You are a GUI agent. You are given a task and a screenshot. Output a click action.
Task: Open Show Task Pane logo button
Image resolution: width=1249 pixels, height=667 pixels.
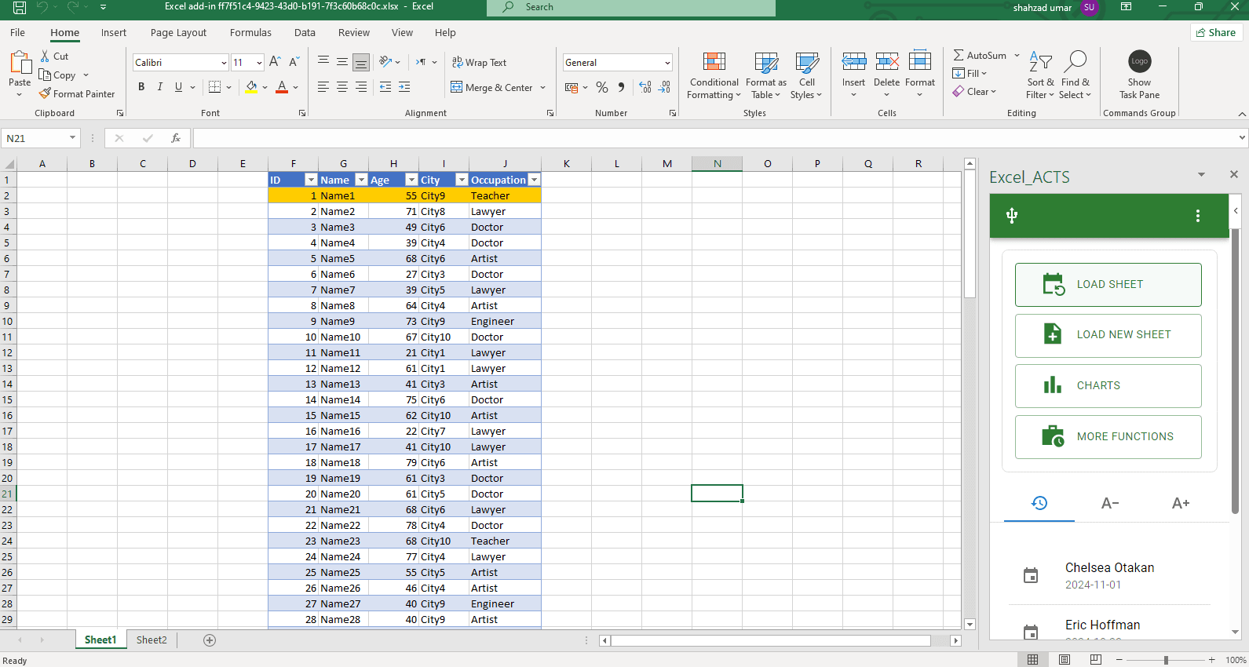pyautogui.click(x=1139, y=76)
